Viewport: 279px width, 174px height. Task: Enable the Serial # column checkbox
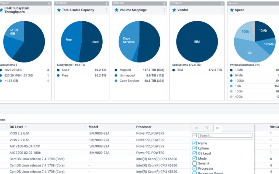195,163
